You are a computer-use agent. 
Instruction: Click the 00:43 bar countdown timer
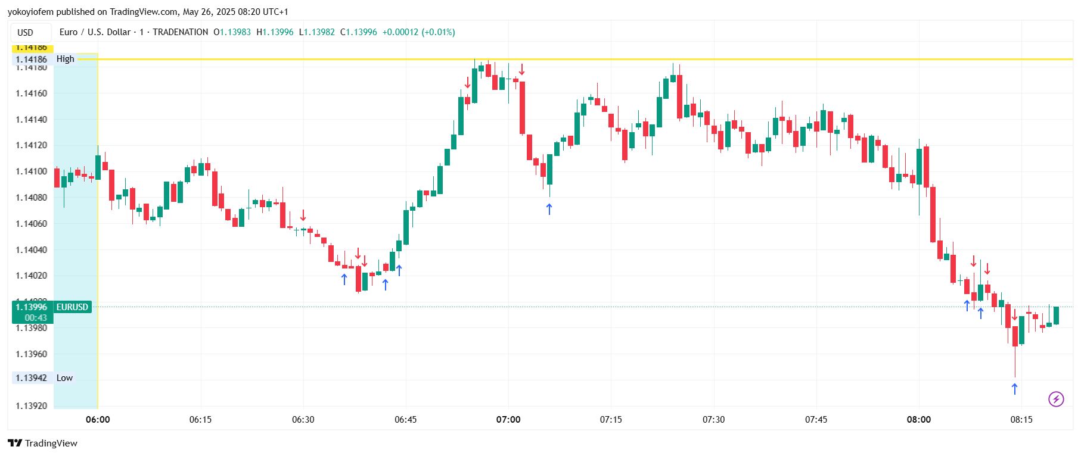35,318
